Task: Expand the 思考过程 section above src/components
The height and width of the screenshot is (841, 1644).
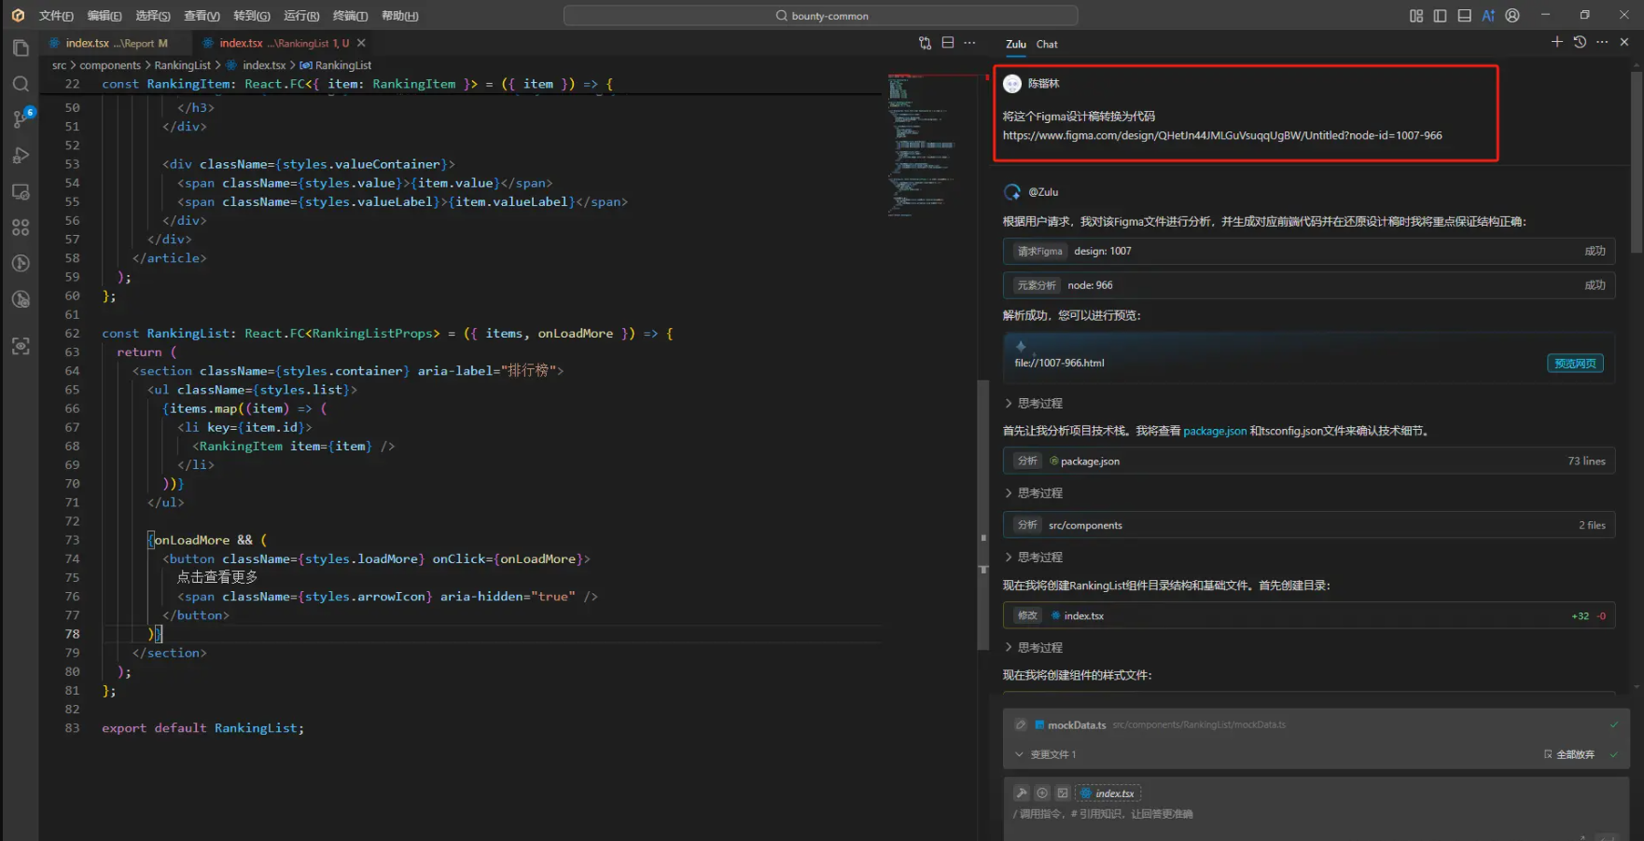Action: click(x=1034, y=493)
